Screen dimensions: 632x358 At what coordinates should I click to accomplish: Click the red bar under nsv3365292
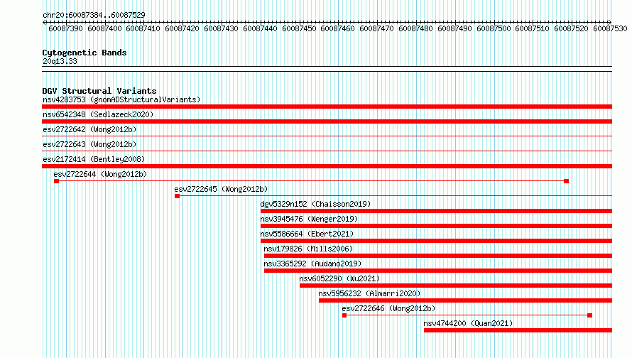tap(438, 271)
